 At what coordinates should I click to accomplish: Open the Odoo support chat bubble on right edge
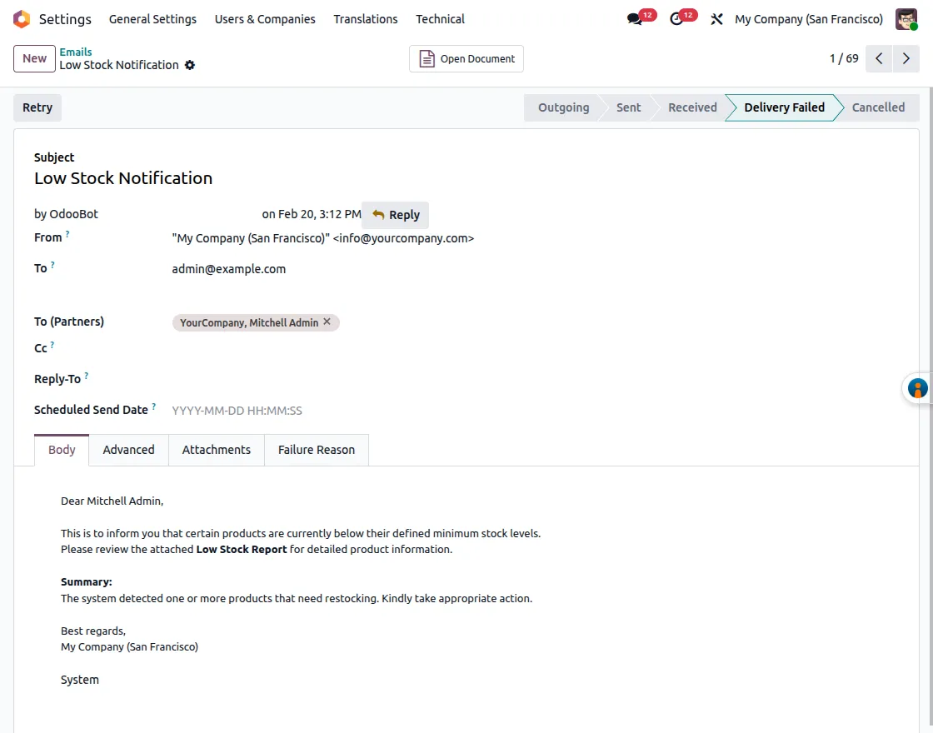[x=917, y=387]
